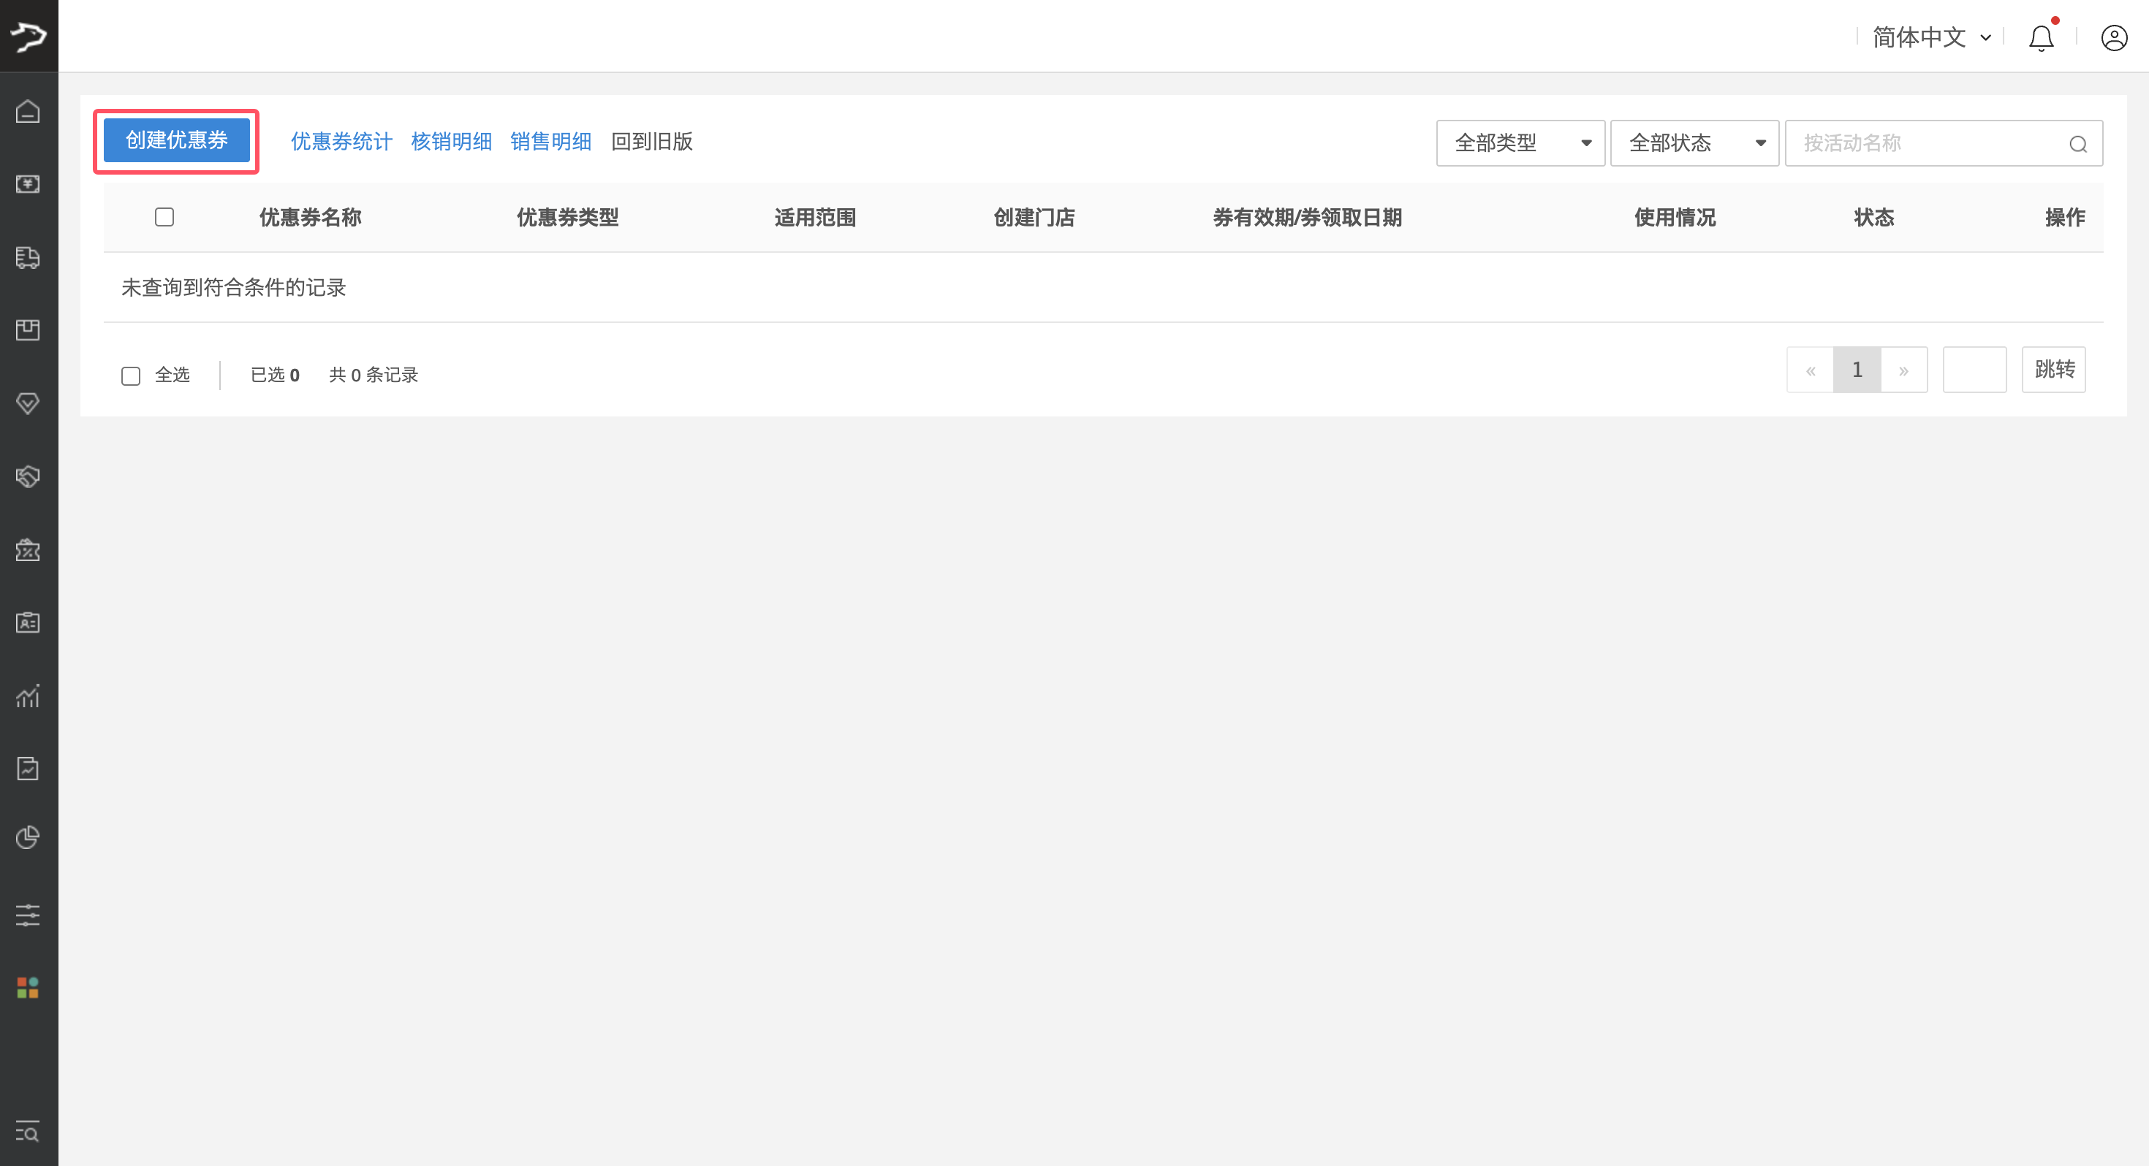This screenshot has height=1166, width=2149.
Task: Click the 按活动名称 search field
Action: click(1927, 142)
